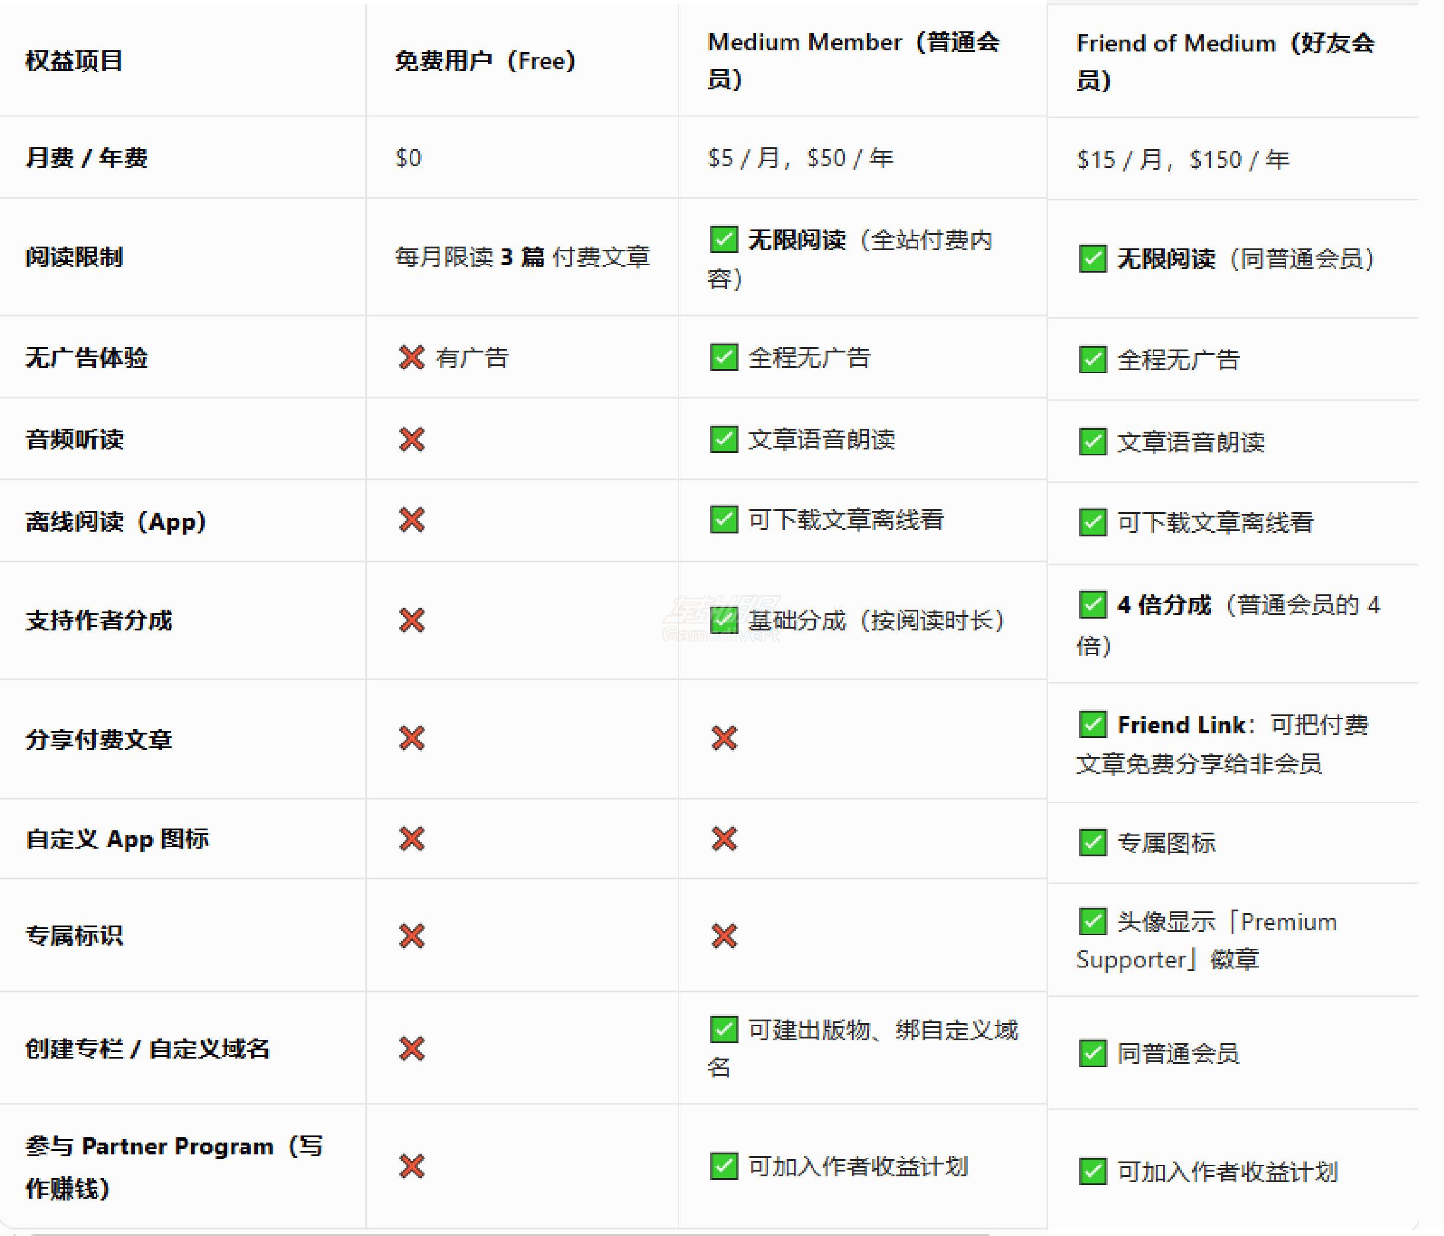Screen dimensions: 1444x1236
Task: Select the 4 倍分成 text
Action: pos(1164,605)
